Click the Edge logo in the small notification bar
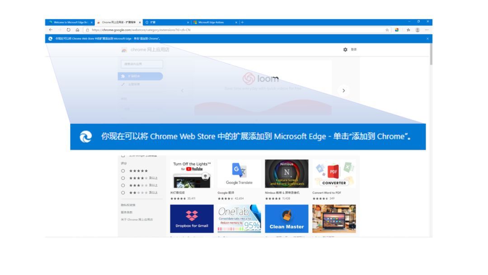Screen dimensions: 488x275 point(51,38)
